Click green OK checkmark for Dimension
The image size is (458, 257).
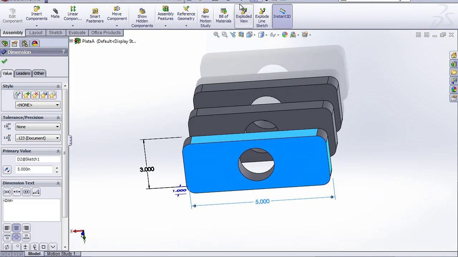[4, 61]
